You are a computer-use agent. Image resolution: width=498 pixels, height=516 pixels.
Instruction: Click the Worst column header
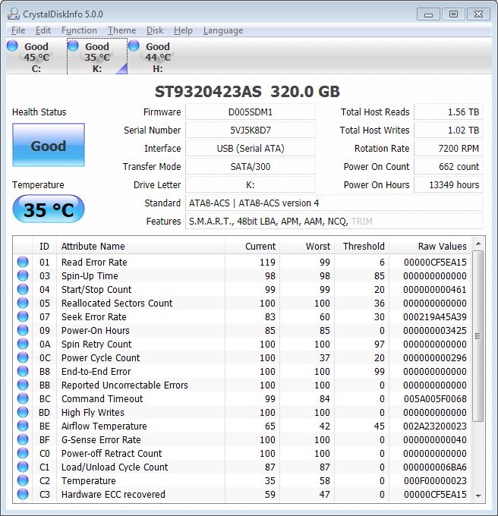[x=307, y=246]
